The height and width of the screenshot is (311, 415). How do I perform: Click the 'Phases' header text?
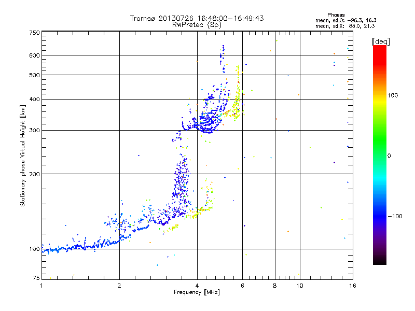(336, 15)
